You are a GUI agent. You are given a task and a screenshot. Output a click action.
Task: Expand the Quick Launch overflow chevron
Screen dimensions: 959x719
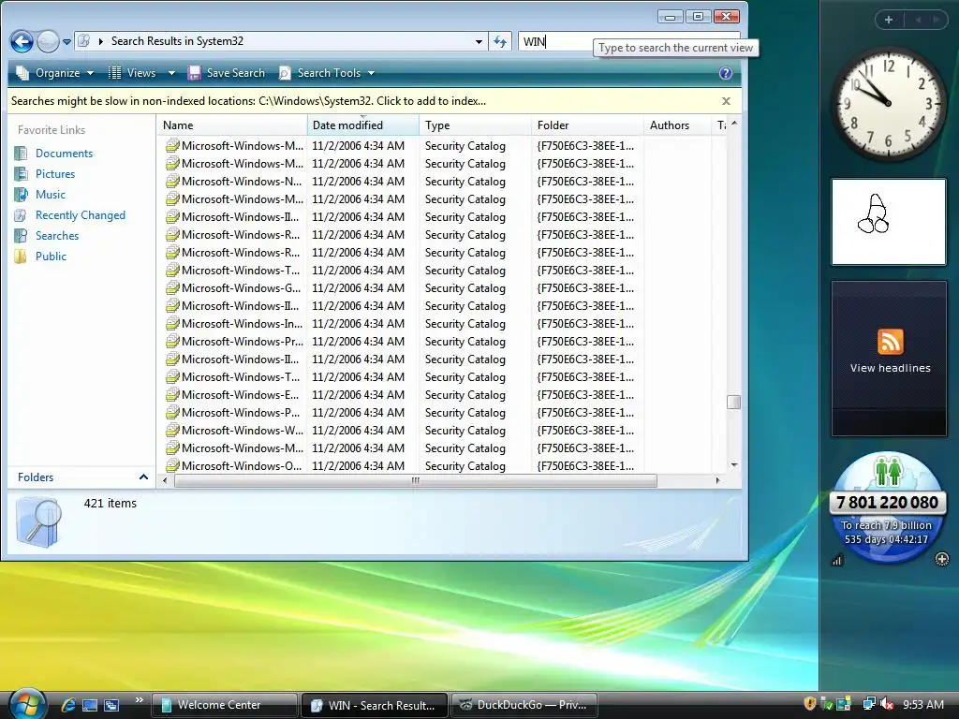(x=139, y=700)
